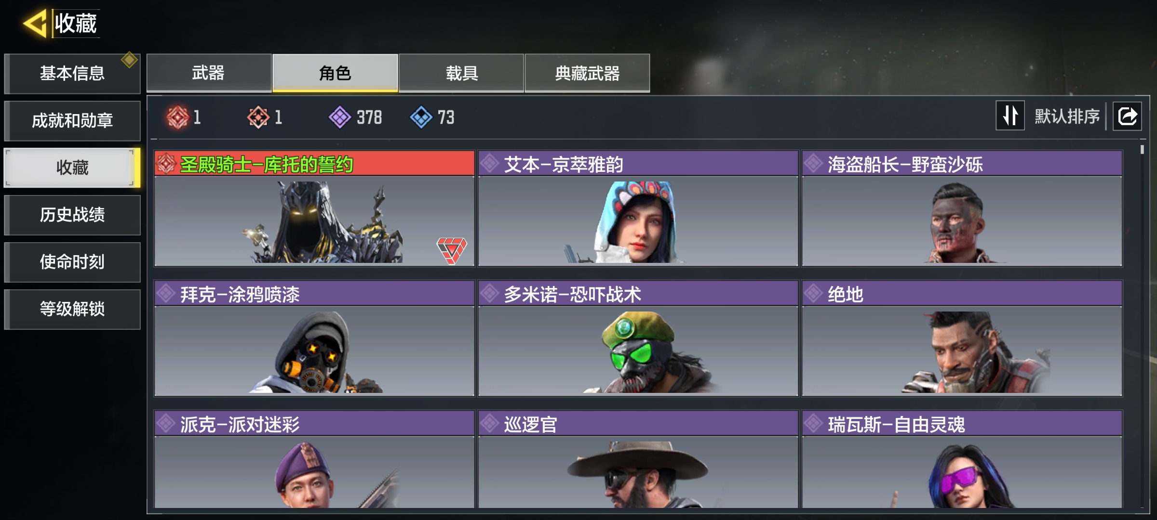Switch to the 载具 tab
The image size is (1157, 520).
(461, 73)
